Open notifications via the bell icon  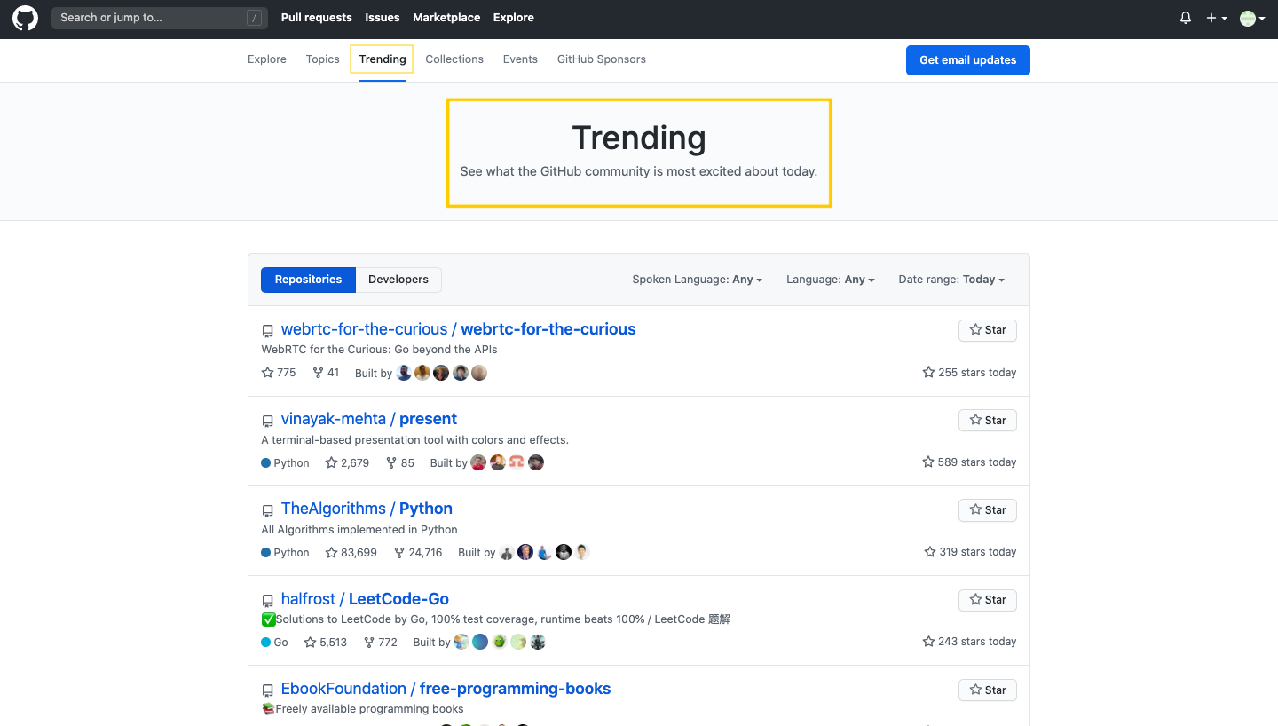pyautogui.click(x=1185, y=18)
